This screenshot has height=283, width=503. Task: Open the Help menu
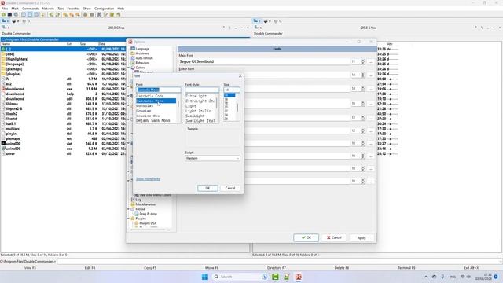point(121,9)
